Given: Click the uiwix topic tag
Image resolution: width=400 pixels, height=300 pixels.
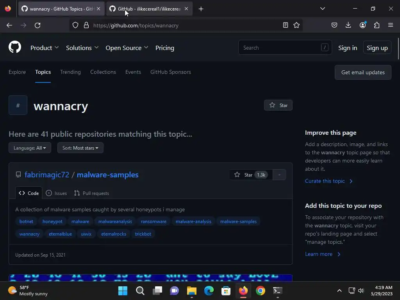Looking at the screenshot, I should tap(86, 234).
